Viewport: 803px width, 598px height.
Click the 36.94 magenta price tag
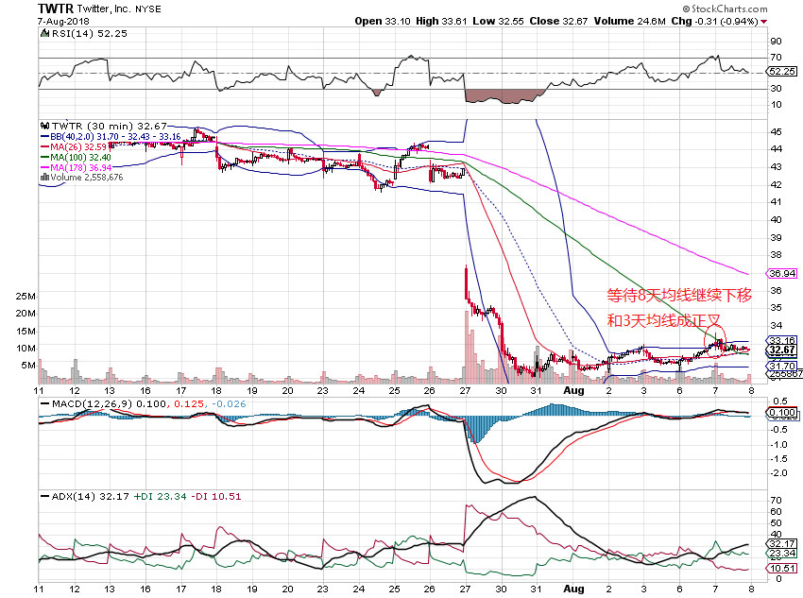click(x=782, y=273)
